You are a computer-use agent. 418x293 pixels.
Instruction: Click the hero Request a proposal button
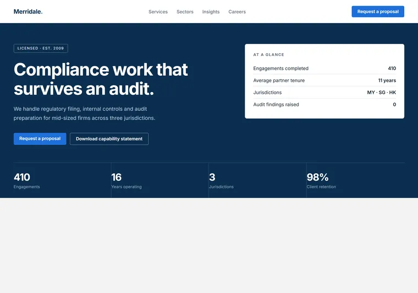pyautogui.click(x=40, y=139)
